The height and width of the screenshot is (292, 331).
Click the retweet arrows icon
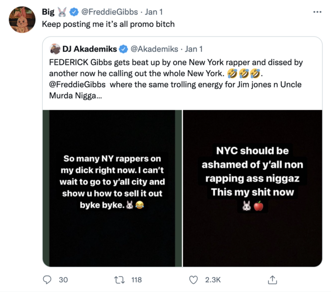[x=120, y=280]
